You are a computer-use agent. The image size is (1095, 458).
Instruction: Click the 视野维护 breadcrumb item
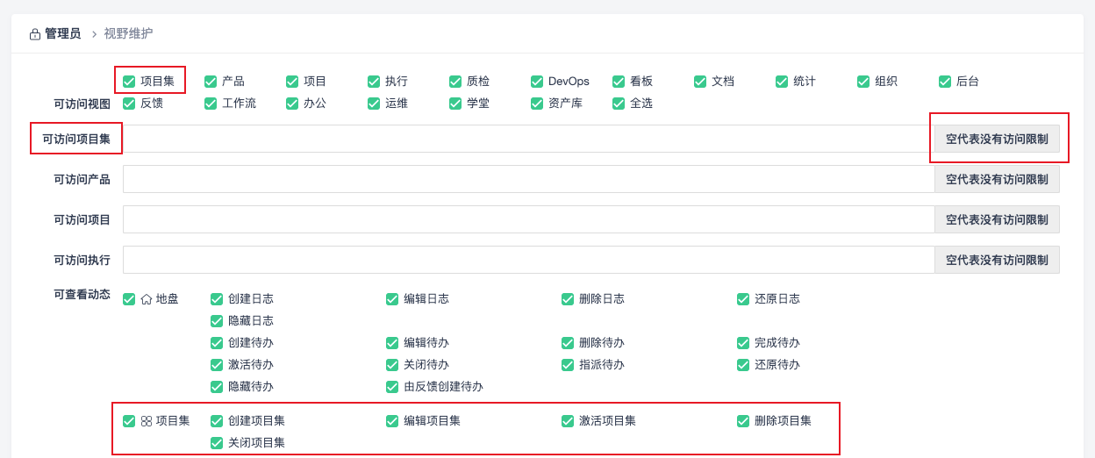[128, 34]
